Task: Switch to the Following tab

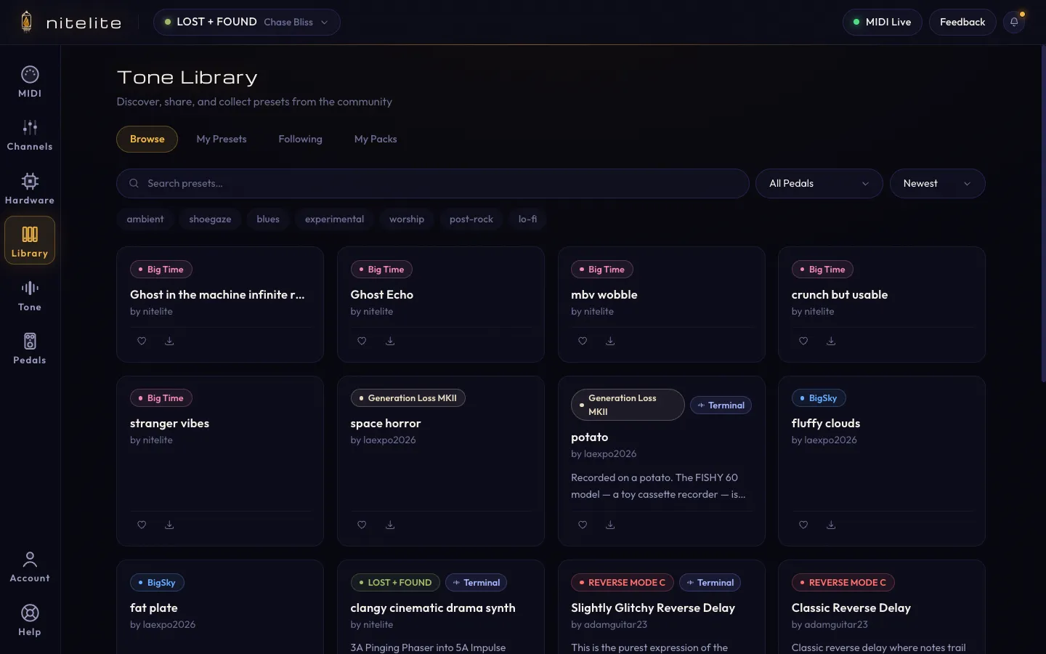Action: tap(300, 139)
